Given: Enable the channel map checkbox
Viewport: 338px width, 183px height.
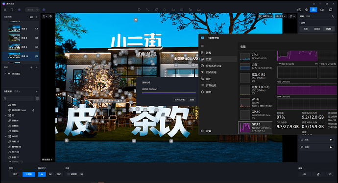Looking at the screenshot, I should 69,174.
